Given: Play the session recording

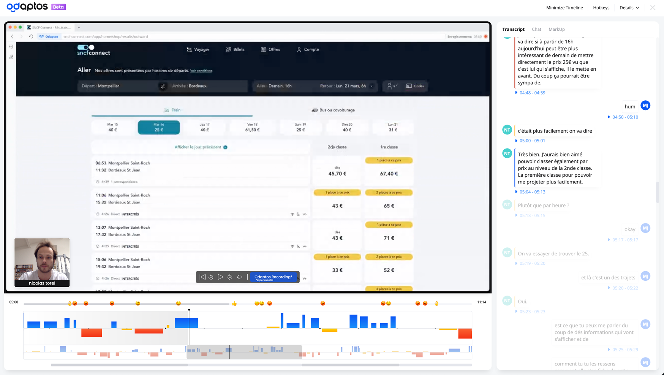Looking at the screenshot, I should 220,277.
